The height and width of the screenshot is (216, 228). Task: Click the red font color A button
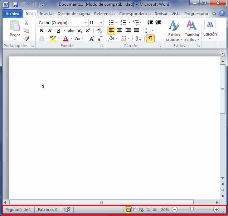66,38
